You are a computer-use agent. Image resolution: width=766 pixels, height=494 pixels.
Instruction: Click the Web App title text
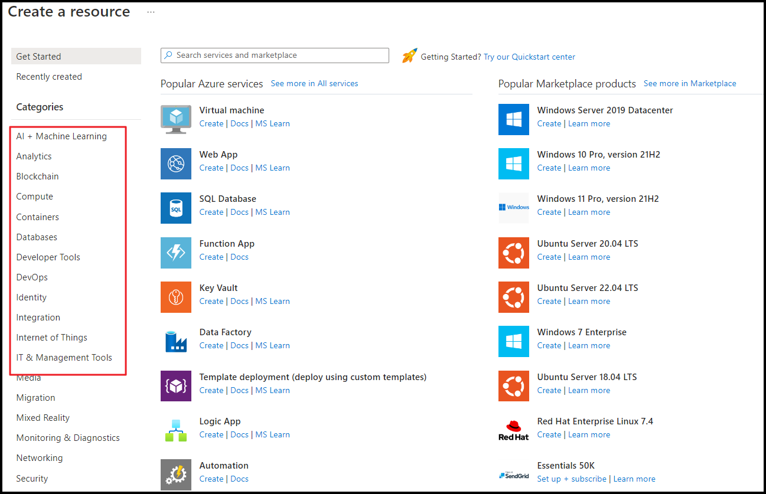click(219, 155)
